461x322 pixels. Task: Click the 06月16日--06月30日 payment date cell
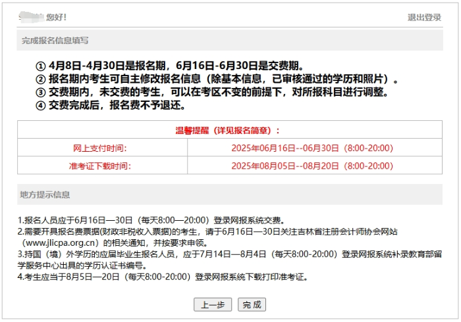click(312, 148)
